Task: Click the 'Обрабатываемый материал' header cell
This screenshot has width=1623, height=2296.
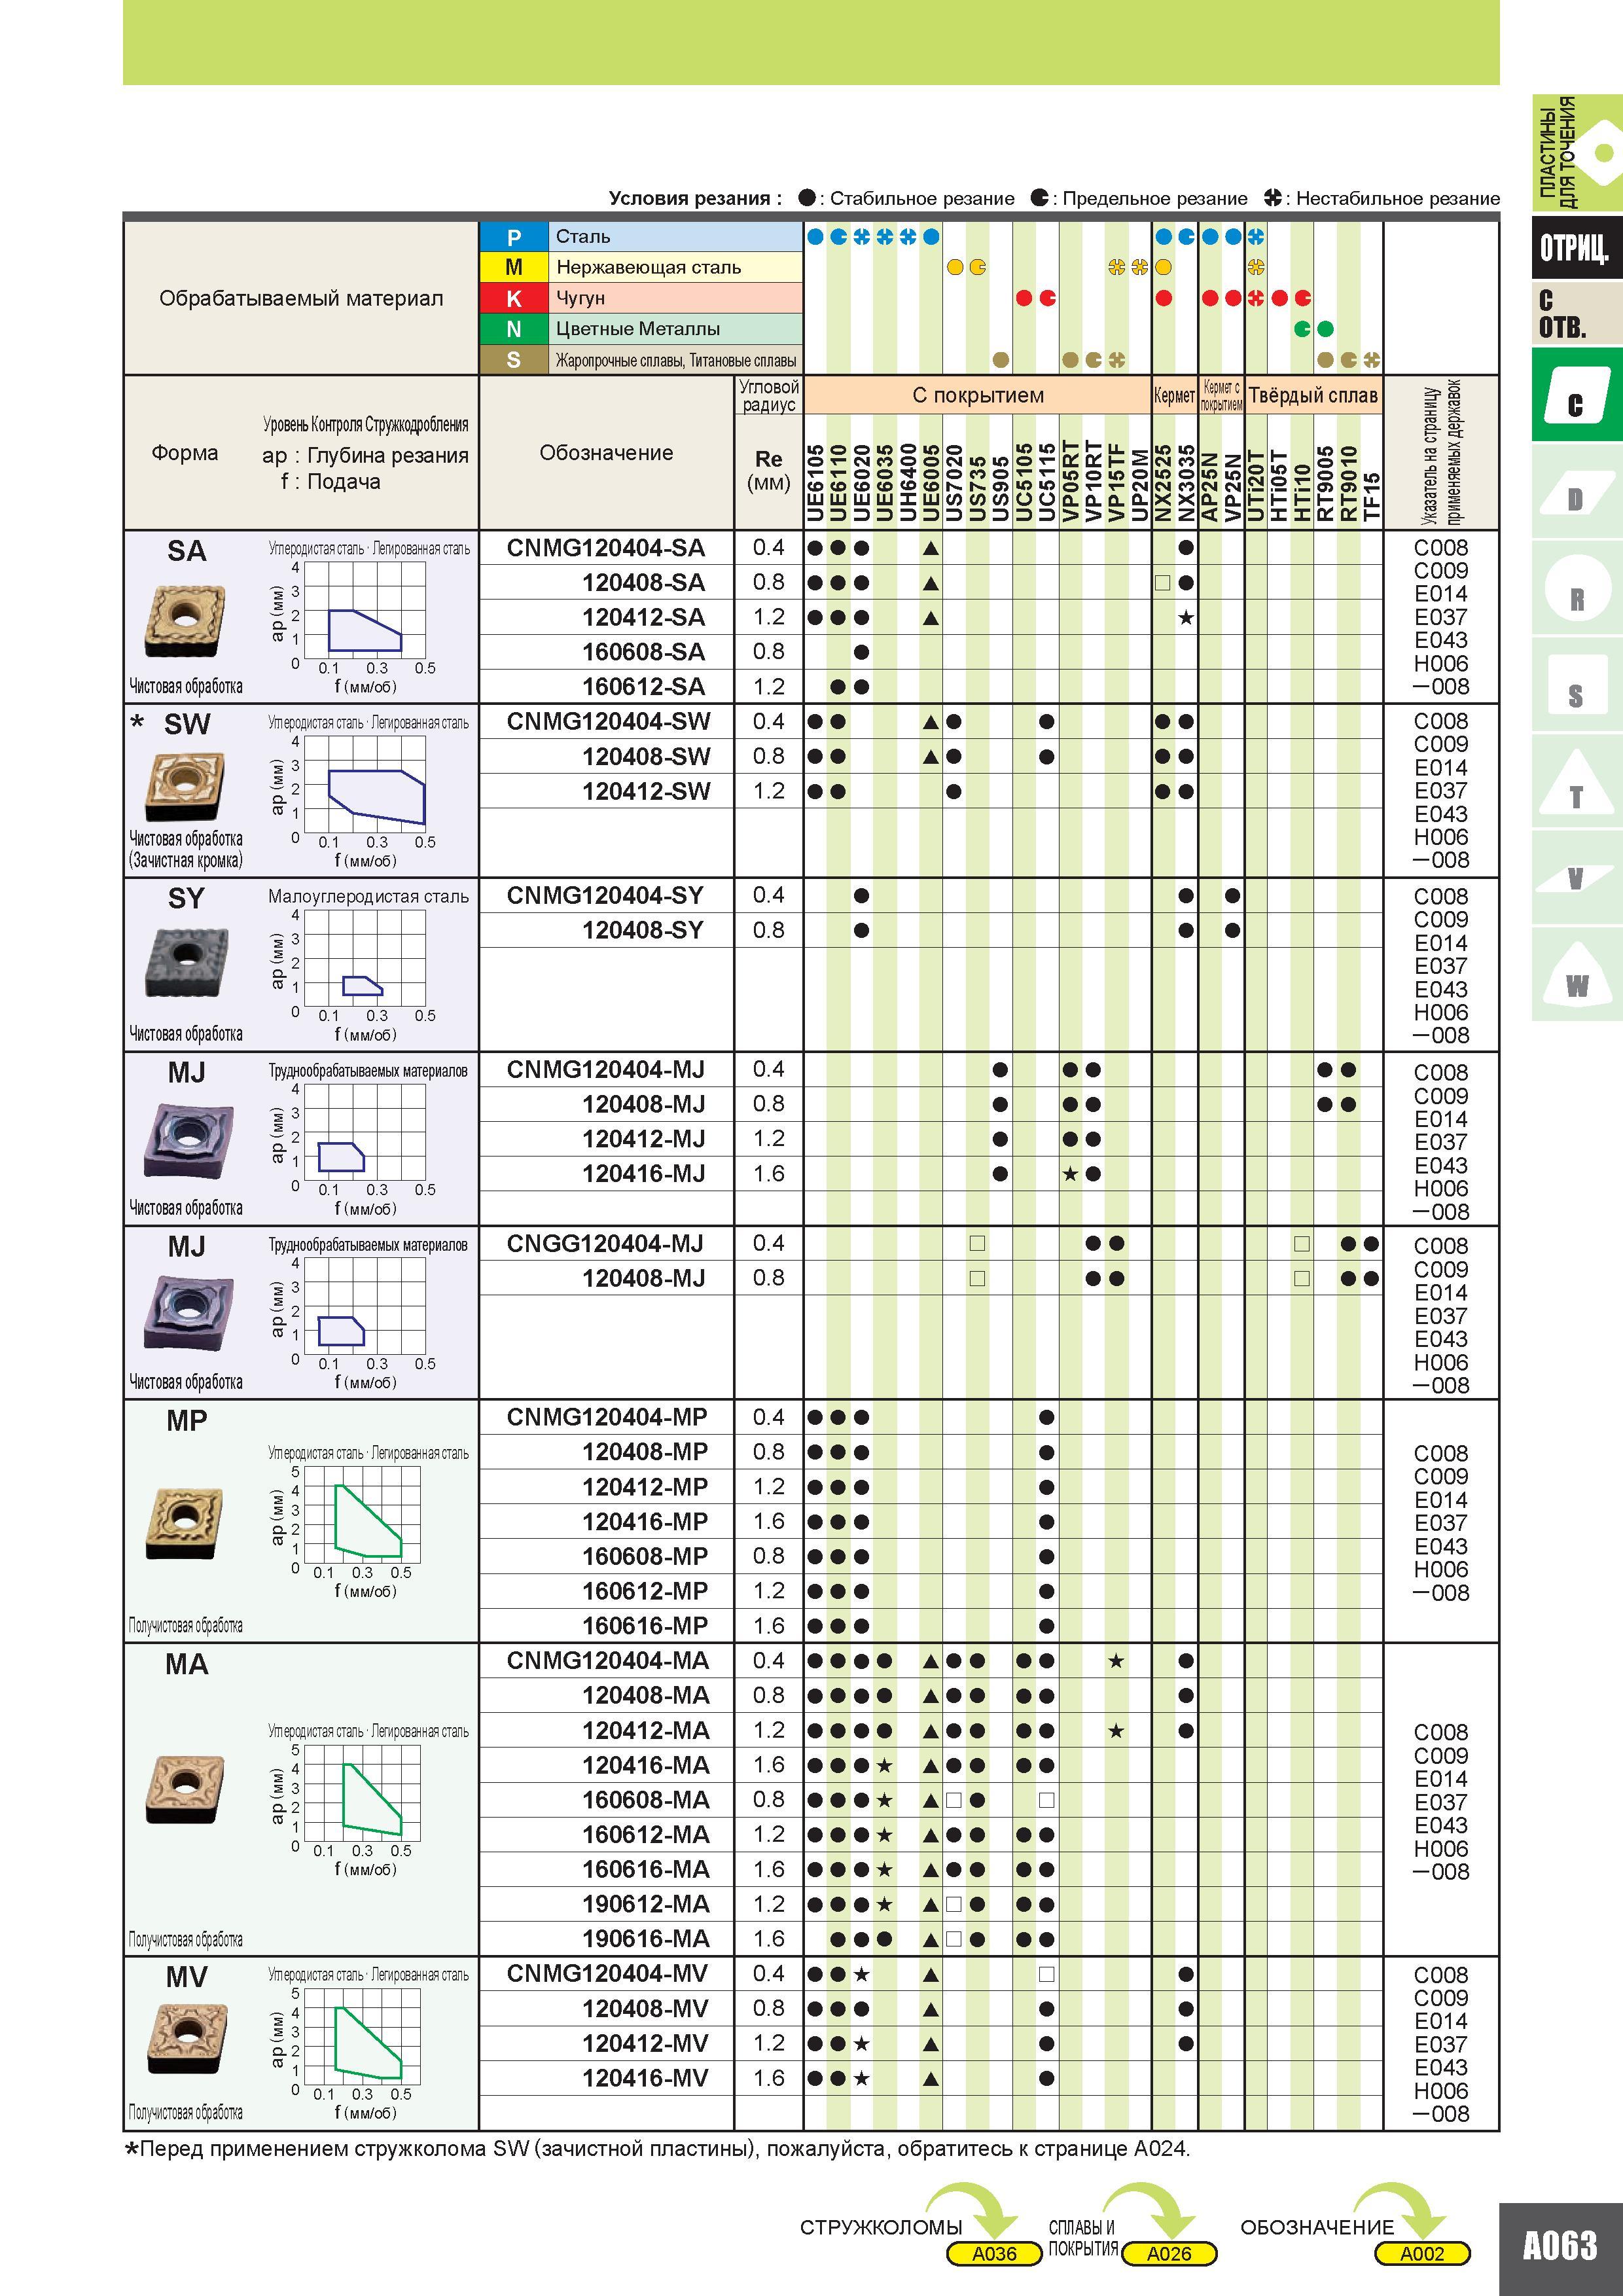Action: click(301, 298)
